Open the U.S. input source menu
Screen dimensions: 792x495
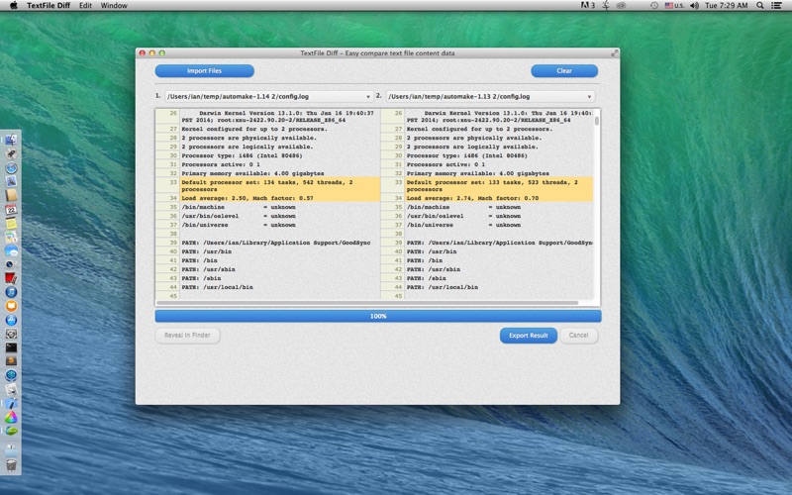click(674, 6)
